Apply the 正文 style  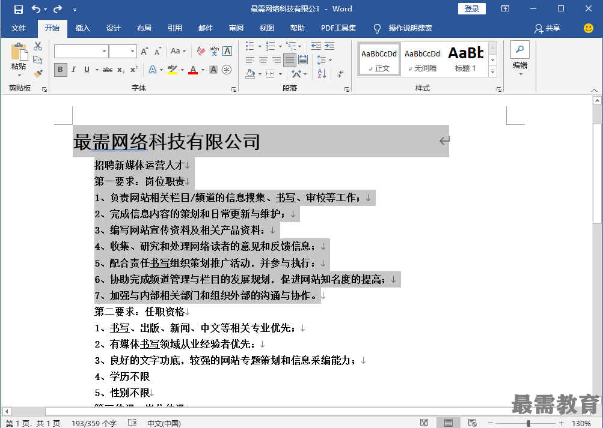(x=379, y=59)
